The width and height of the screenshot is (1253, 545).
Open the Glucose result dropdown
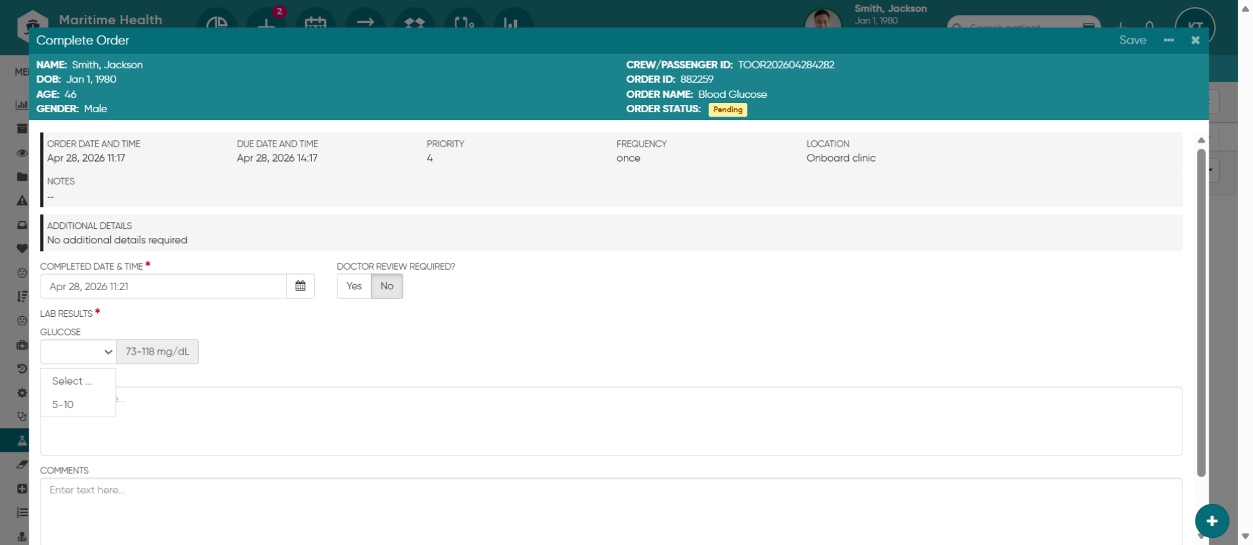click(78, 352)
